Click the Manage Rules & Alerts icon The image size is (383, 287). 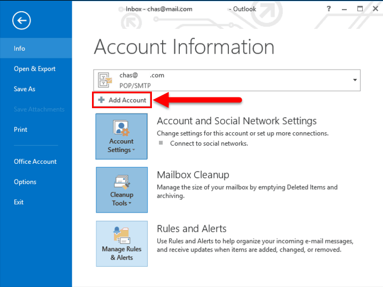coord(121,235)
